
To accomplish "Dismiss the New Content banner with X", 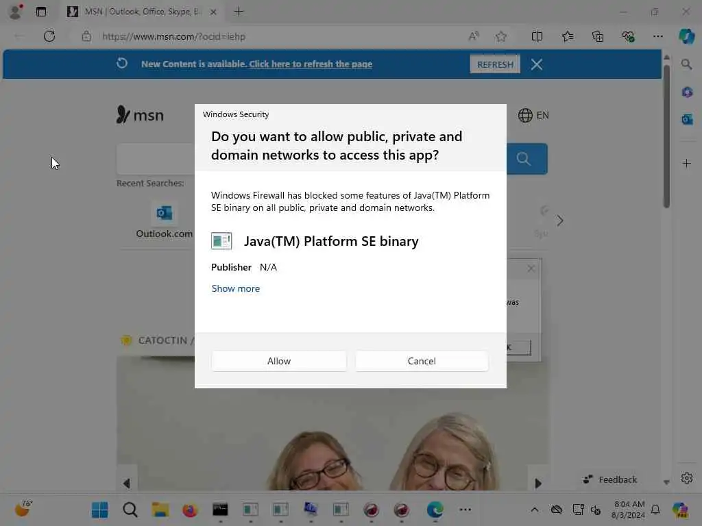I will pyautogui.click(x=536, y=64).
